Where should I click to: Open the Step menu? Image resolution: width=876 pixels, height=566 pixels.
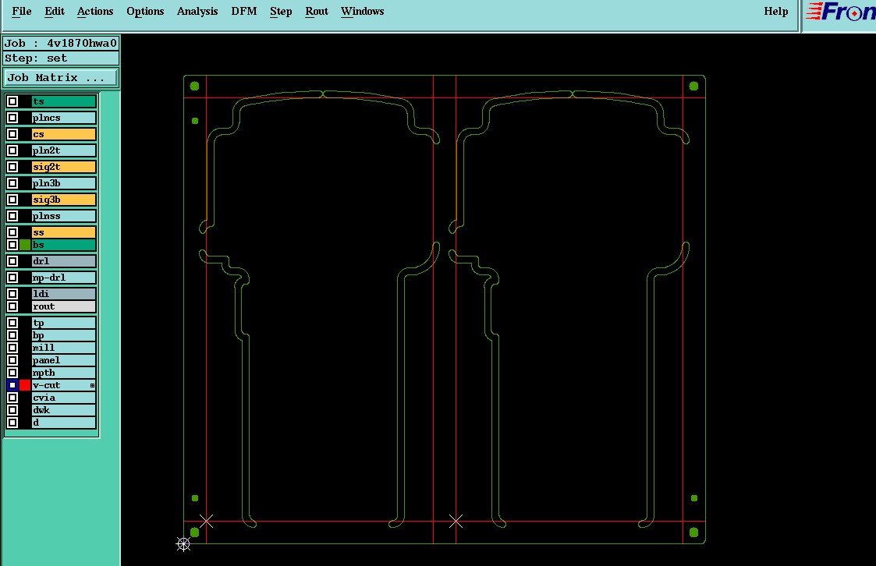coord(281,11)
